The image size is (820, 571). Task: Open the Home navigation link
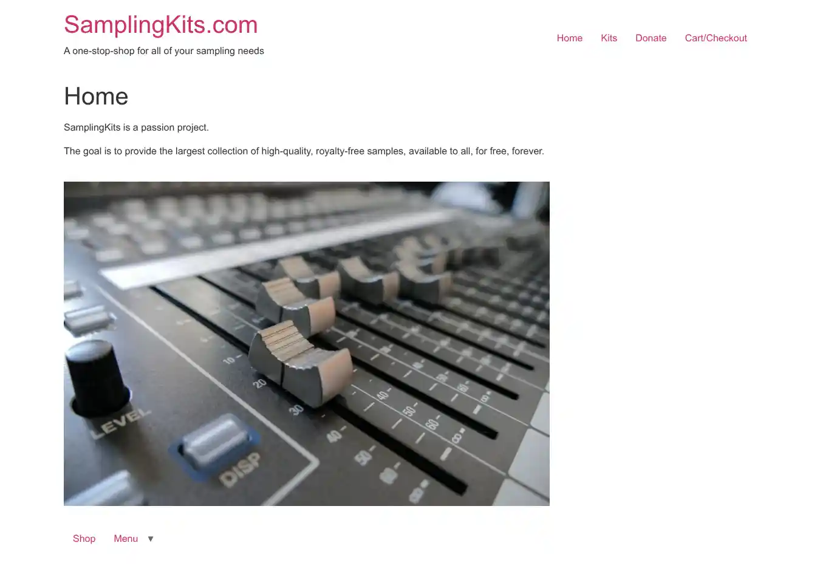tap(570, 38)
